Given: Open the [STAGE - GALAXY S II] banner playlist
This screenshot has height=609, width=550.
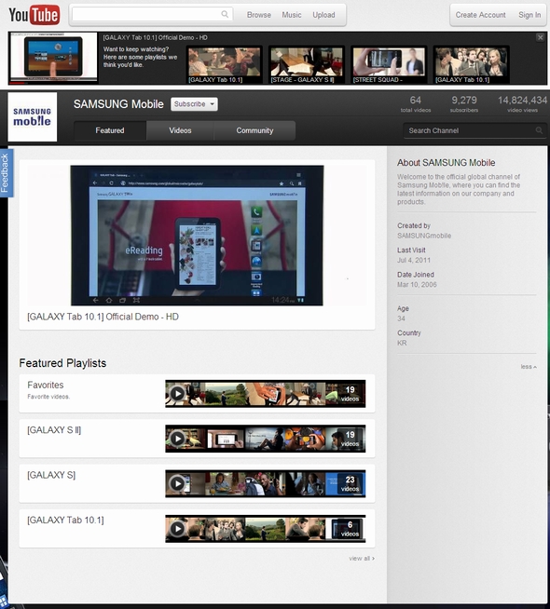Looking at the screenshot, I should click(x=307, y=64).
